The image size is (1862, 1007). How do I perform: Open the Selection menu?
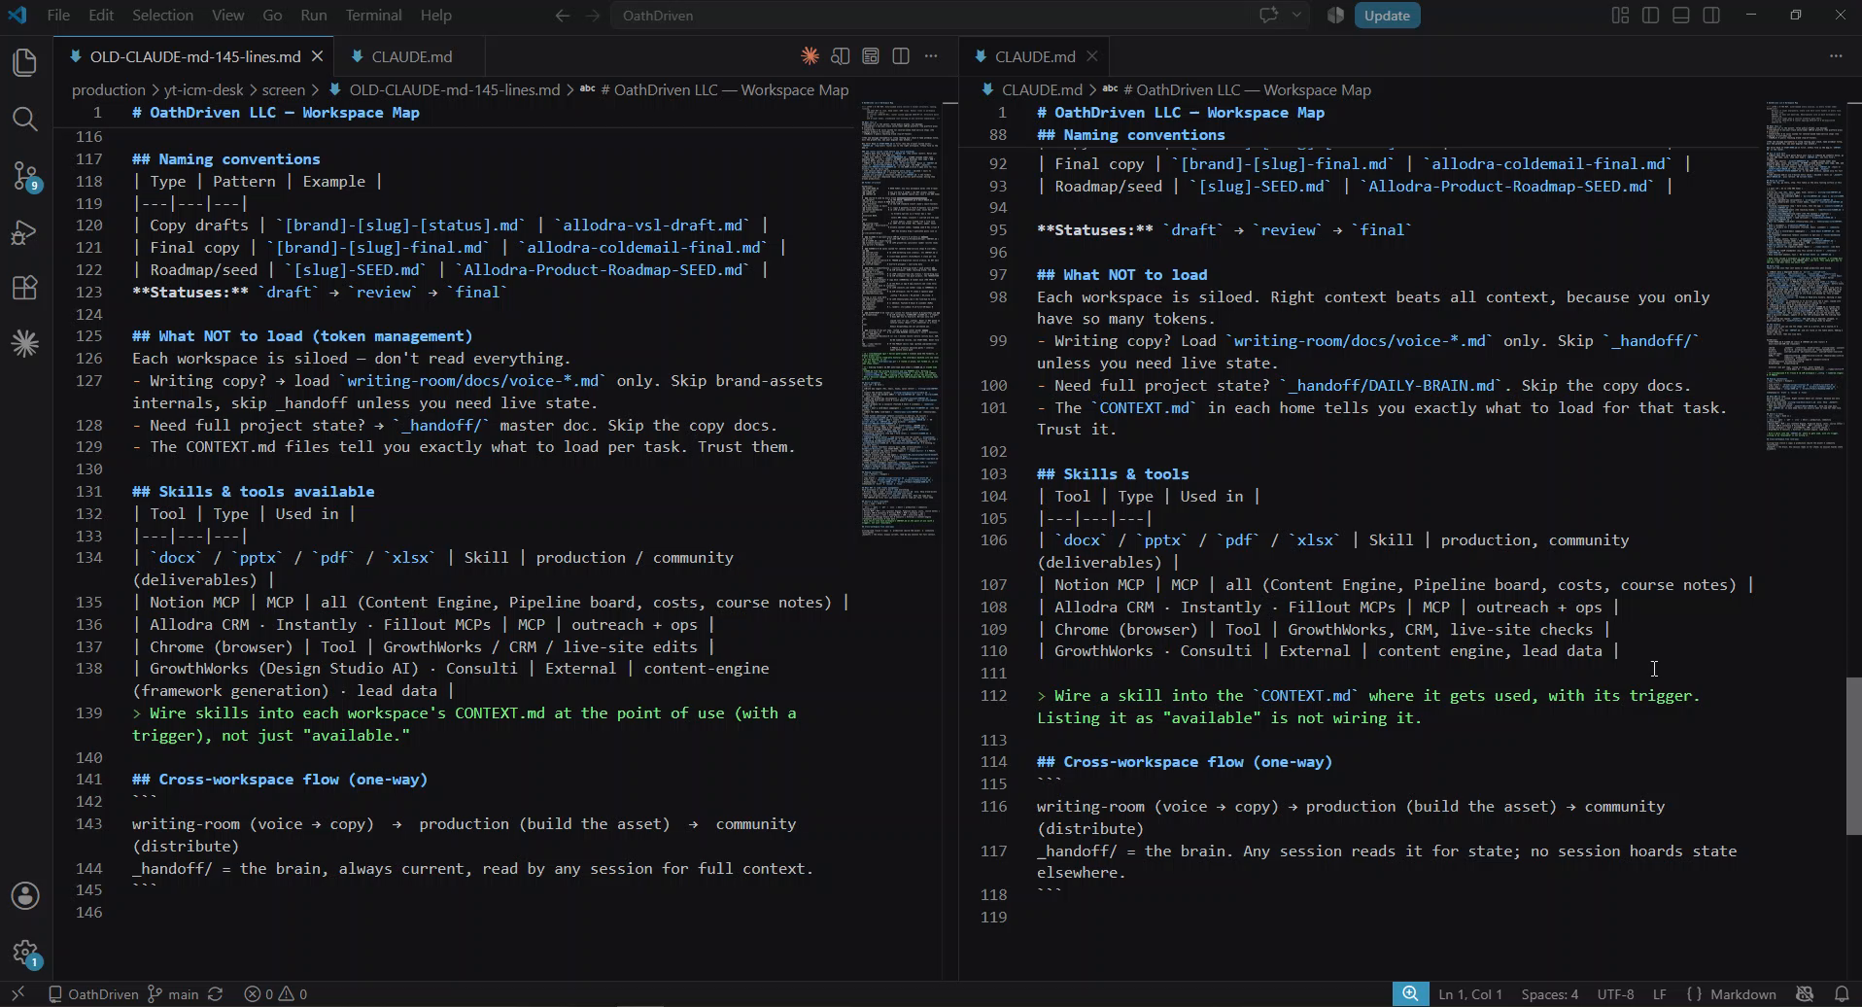[x=162, y=16]
